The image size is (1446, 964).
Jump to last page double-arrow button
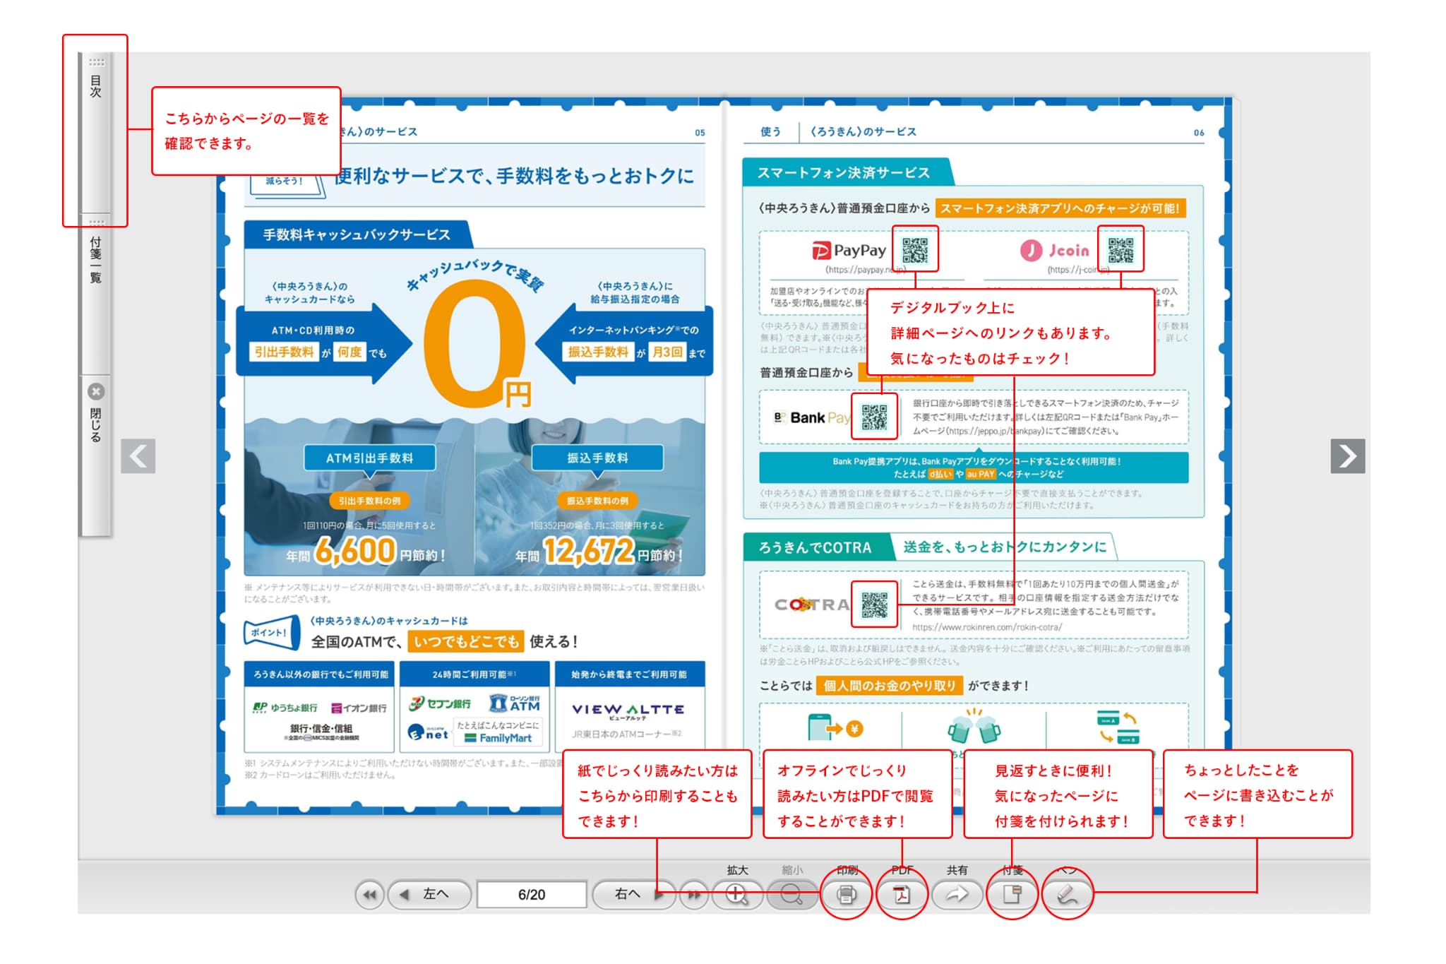pos(695,895)
